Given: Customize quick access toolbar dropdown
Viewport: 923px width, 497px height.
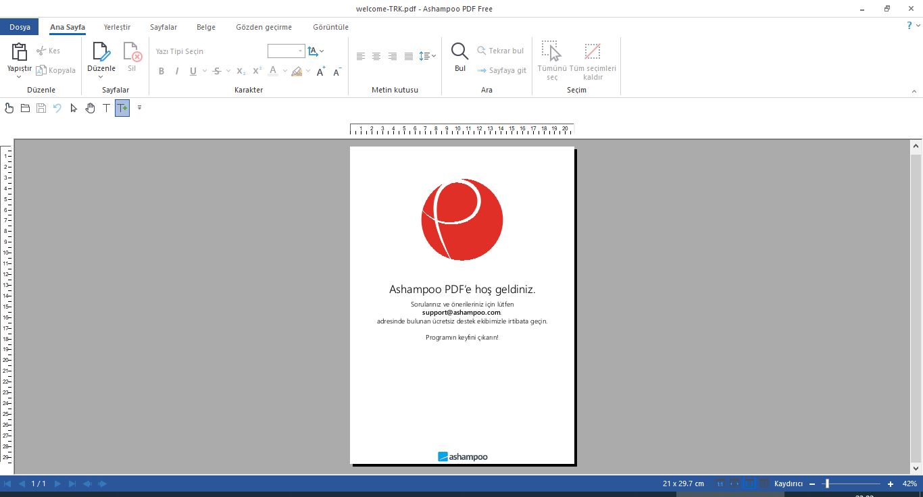Looking at the screenshot, I should click(139, 108).
